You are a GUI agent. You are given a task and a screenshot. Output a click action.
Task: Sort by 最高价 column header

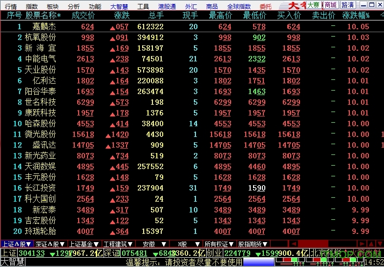[220, 16]
